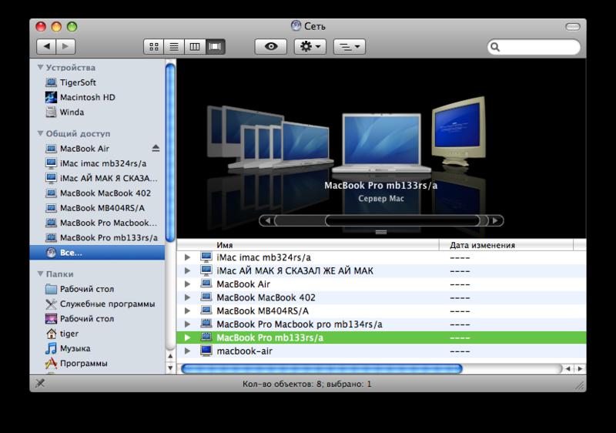Expand the macbook-air list row

(x=187, y=351)
